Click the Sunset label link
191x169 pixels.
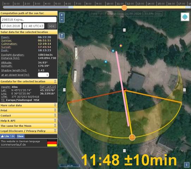(6, 47)
